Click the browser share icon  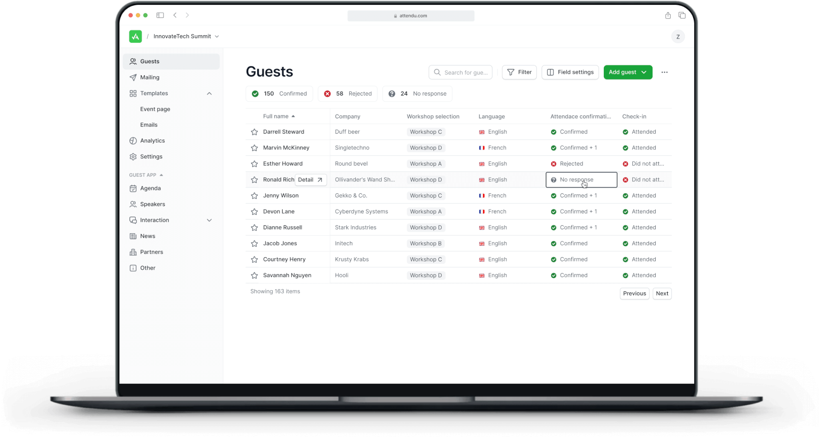[x=668, y=15]
